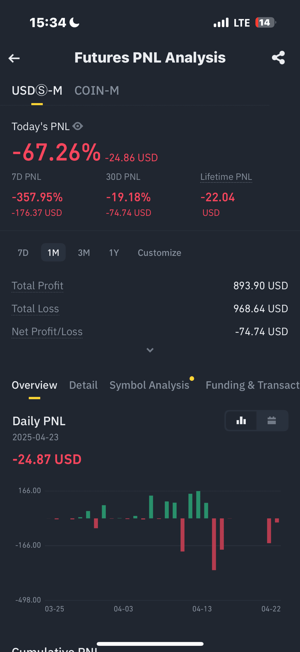The image size is (300, 652).
Task: Switch Daily PNL to bar chart view
Action: pos(241,421)
